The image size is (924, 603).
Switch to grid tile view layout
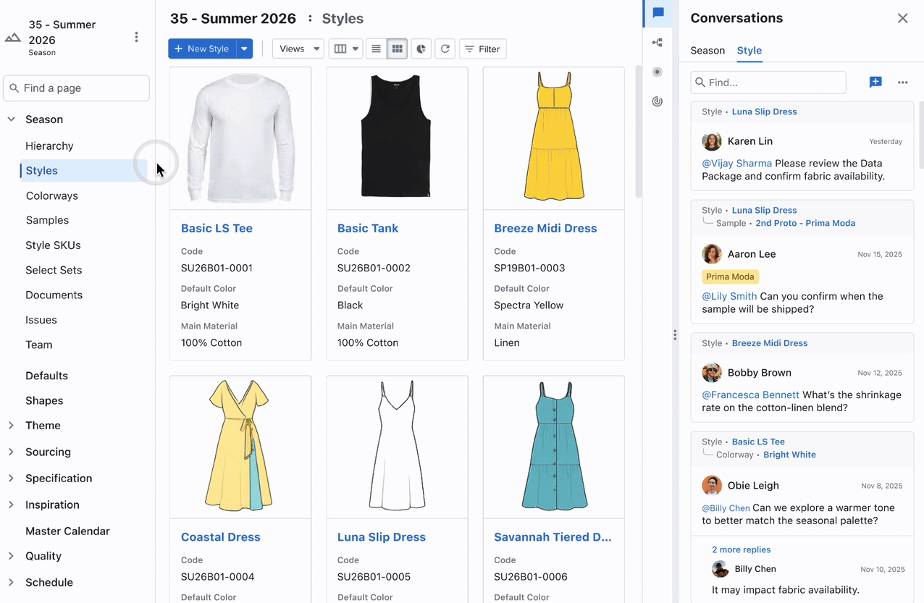397,49
